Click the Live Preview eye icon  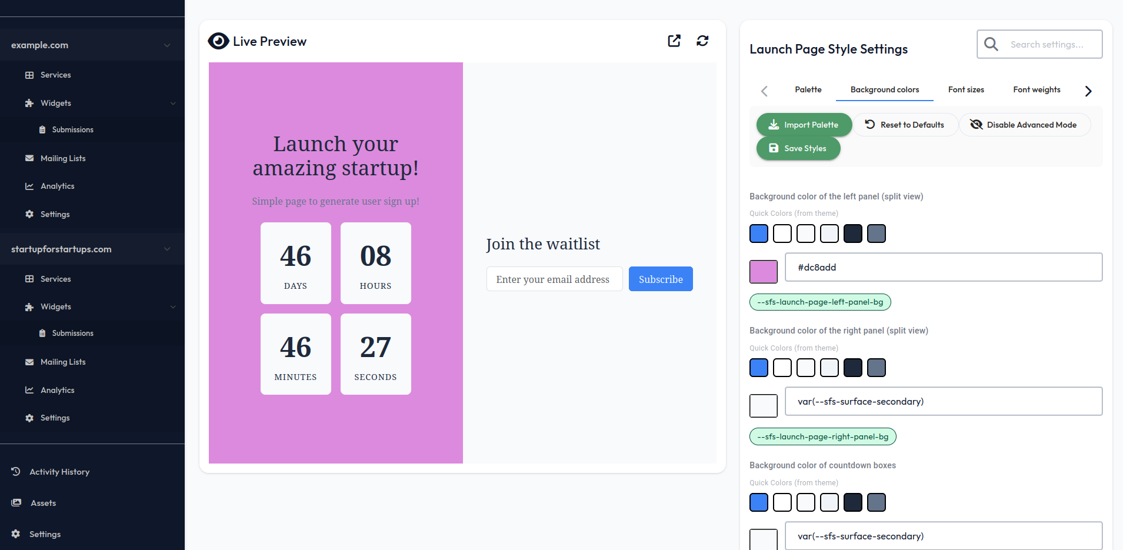click(218, 41)
